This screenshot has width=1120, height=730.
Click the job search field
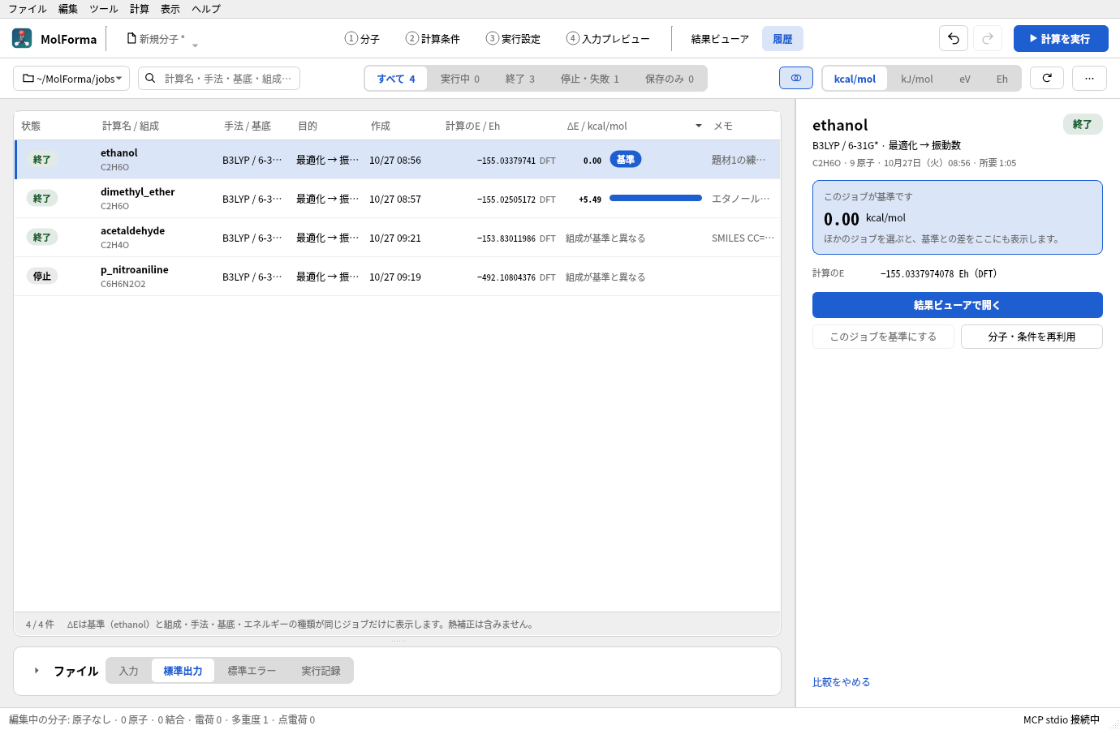point(219,79)
